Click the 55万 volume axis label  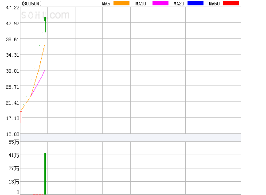(14, 142)
